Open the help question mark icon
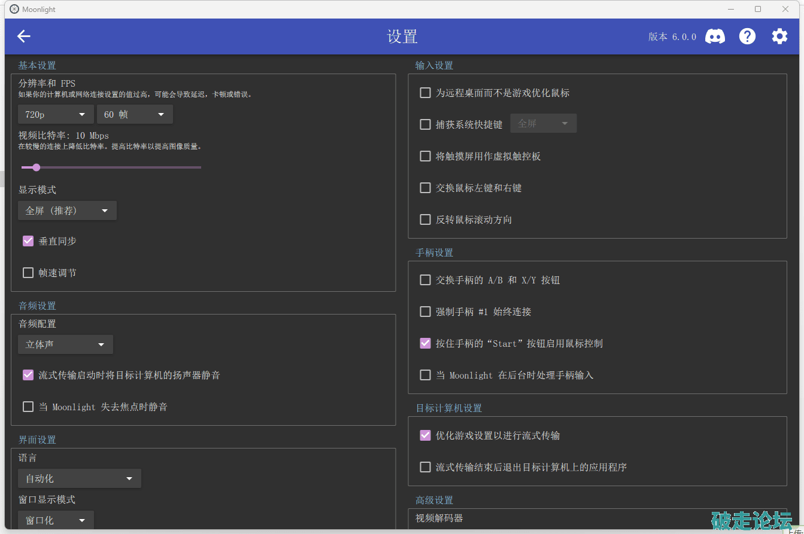The image size is (804, 534). pos(747,36)
